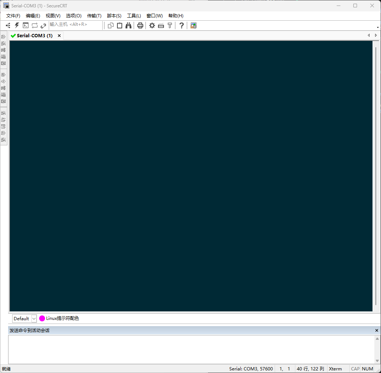Open the Connect session manager icon
The height and width of the screenshot is (373, 381).
coord(8,25)
